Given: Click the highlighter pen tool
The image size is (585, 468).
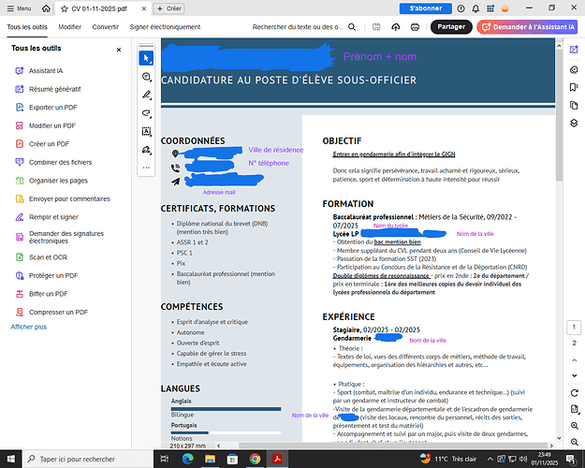Looking at the screenshot, I should tap(146, 95).
